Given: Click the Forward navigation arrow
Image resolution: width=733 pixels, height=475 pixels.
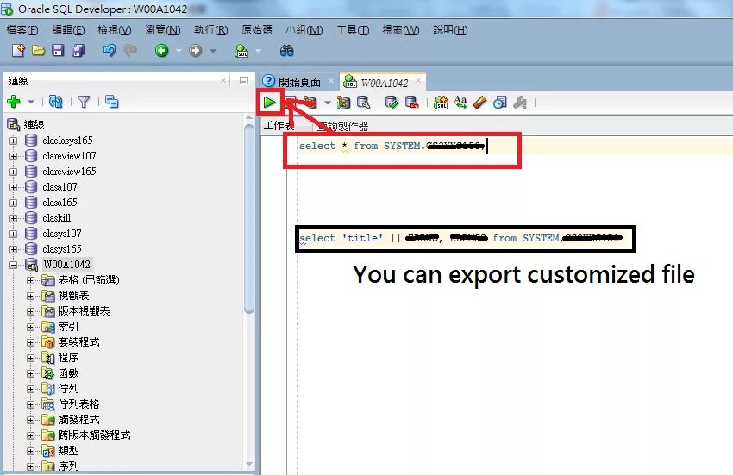Looking at the screenshot, I should click(196, 50).
